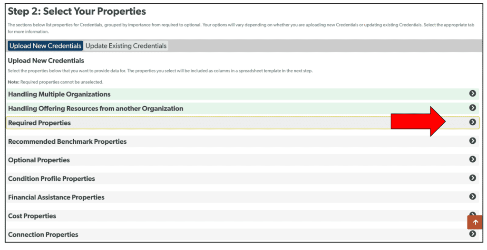This screenshot has width=487, height=250.
Task: Expand Financial Assistance Properties chevron icon
Action: pos(472,196)
